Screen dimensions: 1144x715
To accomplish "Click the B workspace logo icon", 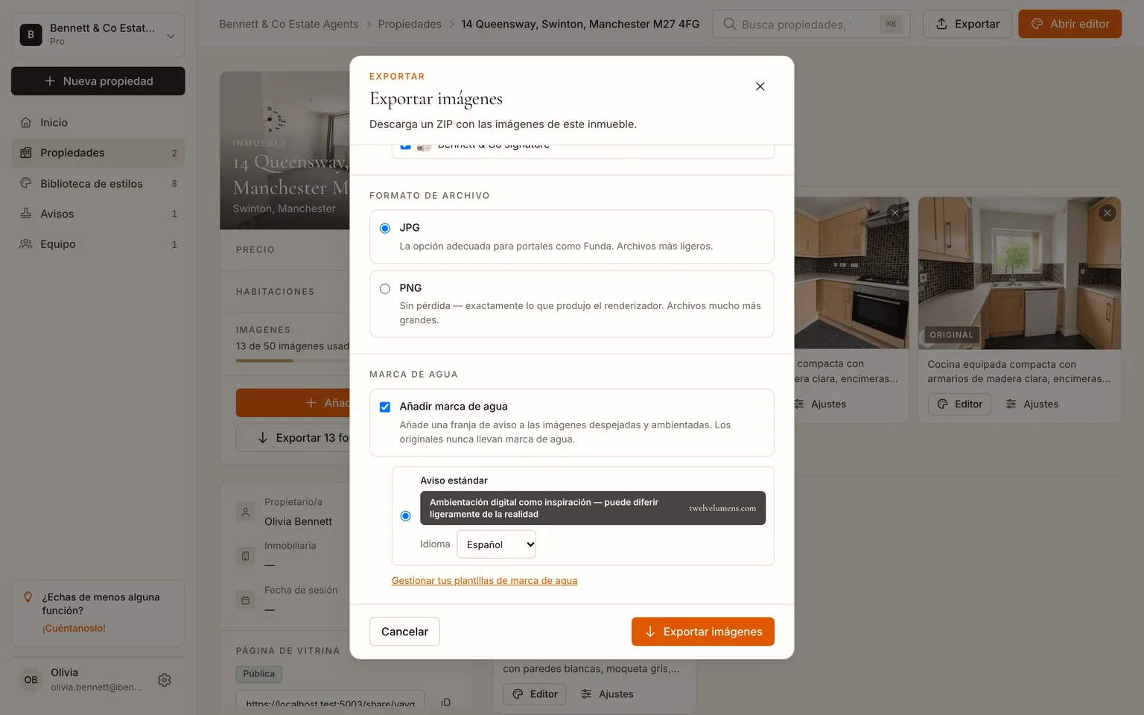I will pos(31,35).
